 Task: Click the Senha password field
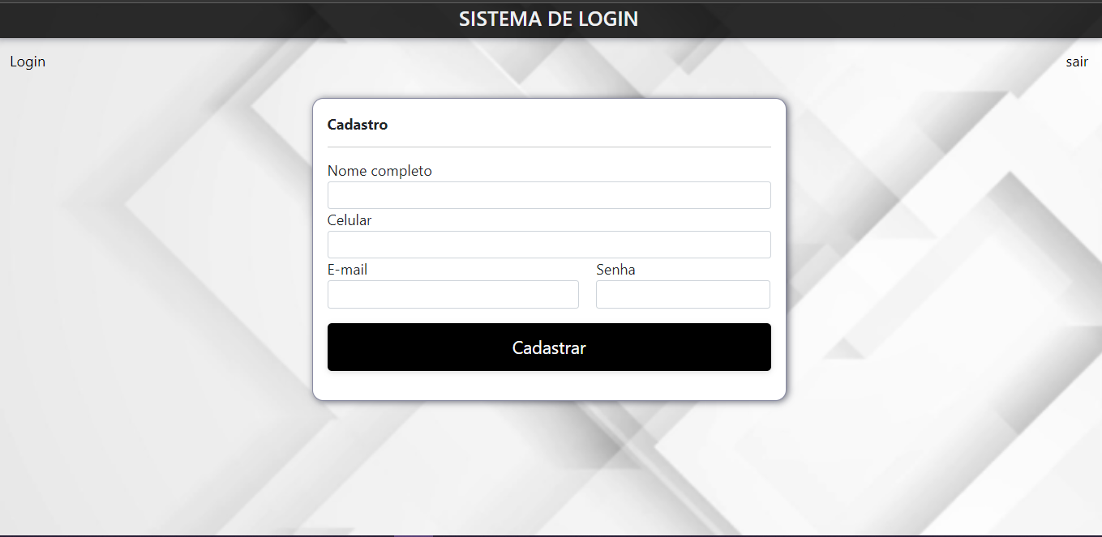(x=682, y=294)
